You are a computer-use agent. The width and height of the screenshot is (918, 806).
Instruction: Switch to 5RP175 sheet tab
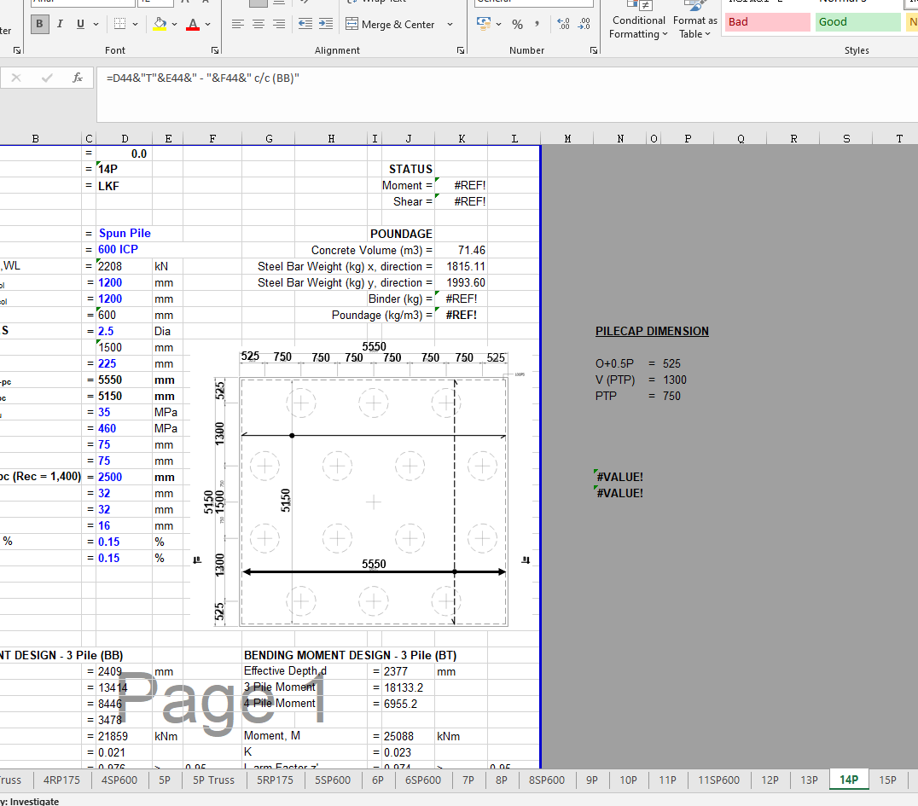pyautogui.click(x=275, y=780)
